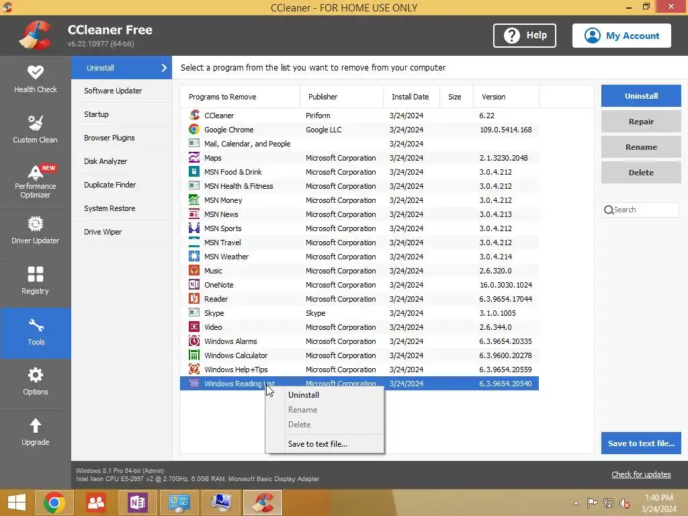Select the MSN Weather row
The image size is (688, 516).
pyautogui.click(x=359, y=257)
